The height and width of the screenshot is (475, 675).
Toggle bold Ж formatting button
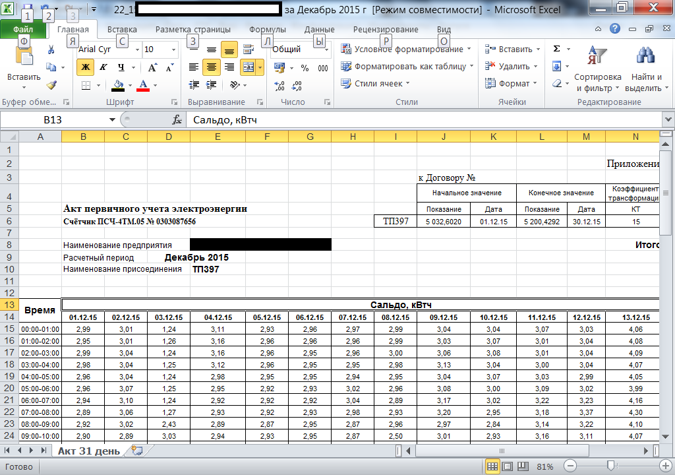point(85,67)
